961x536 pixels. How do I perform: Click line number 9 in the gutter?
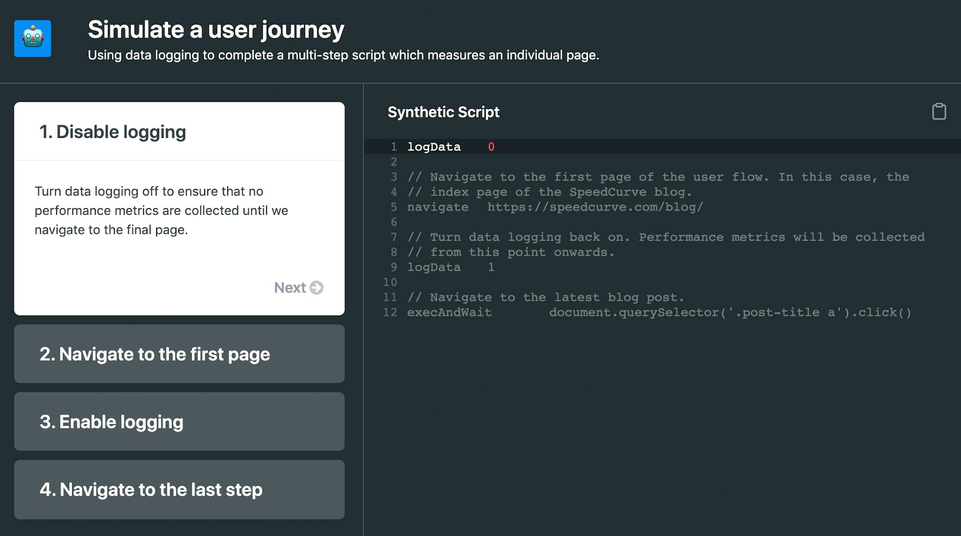tap(394, 267)
